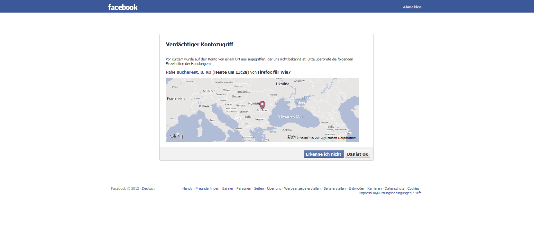Open the Personen footer link
The width and height of the screenshot is (534, 246).
pyautogui.click(x=244, y=188)
